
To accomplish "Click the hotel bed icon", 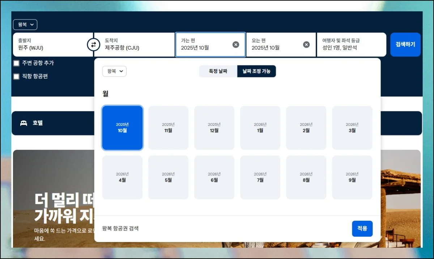I will 24,123.
